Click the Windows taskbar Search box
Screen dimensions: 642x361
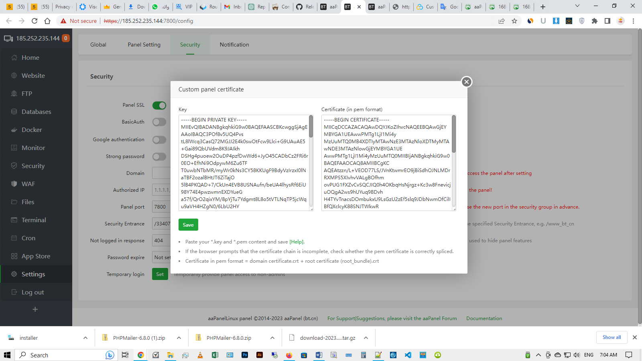pyautogui.click(x=66, y=355)
